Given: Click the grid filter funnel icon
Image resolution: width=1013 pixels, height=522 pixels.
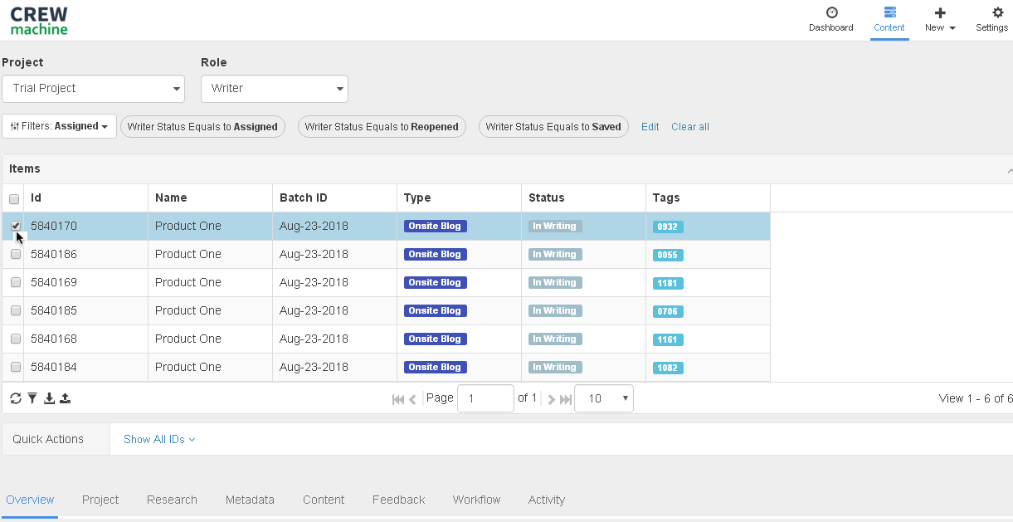Looking at the screenshot, I should 32,398.
